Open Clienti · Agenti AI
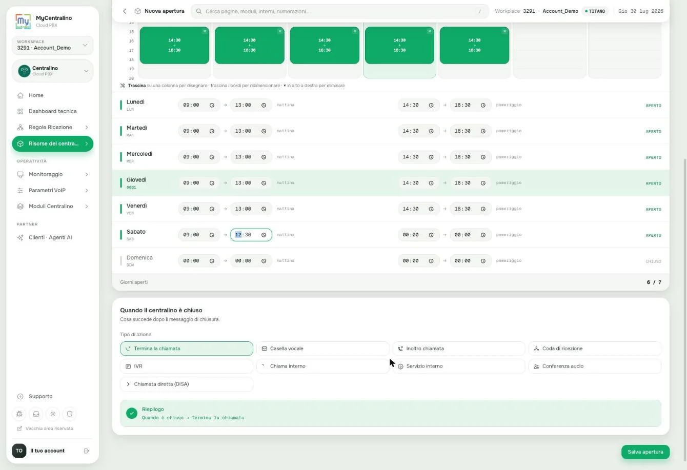Viewport: 687px width, 470px height. click(52, 238)
